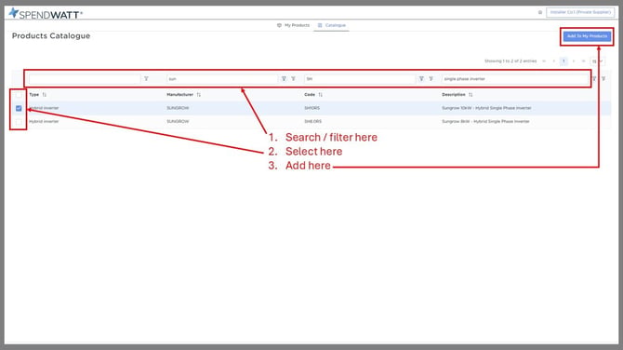The height and width of the screenshot is (350, 623).
Task: Click the icon beside Installer Co1 button
Action: point(540,12)
